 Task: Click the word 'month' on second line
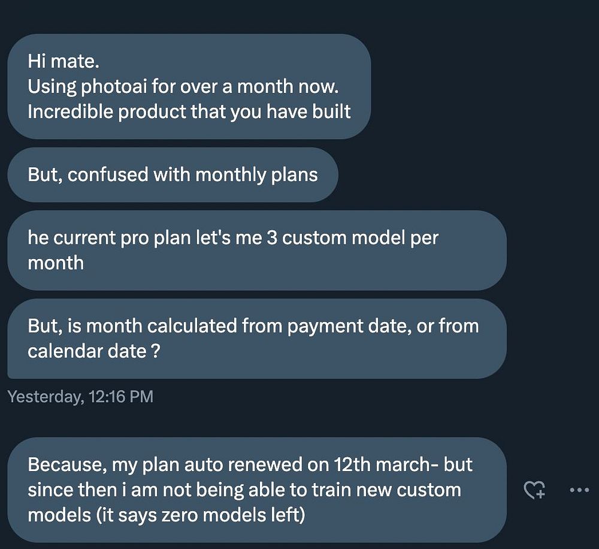[56, 263]
